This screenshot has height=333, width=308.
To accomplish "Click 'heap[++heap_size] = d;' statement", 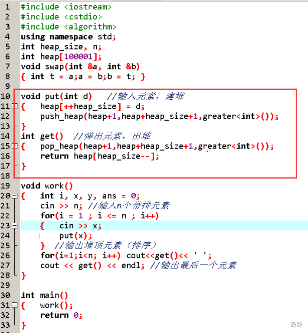I will tap(92, 106).
